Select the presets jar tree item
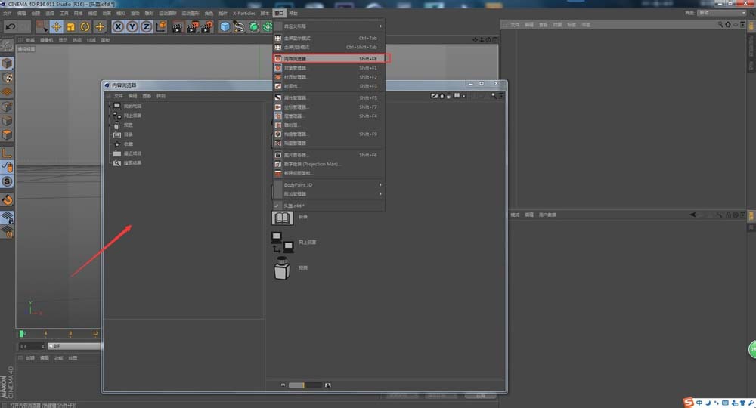 click(122, 125)
